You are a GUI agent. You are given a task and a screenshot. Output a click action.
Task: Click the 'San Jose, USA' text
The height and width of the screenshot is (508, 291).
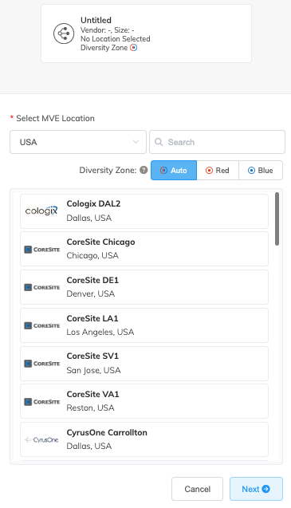pos(93,370)
